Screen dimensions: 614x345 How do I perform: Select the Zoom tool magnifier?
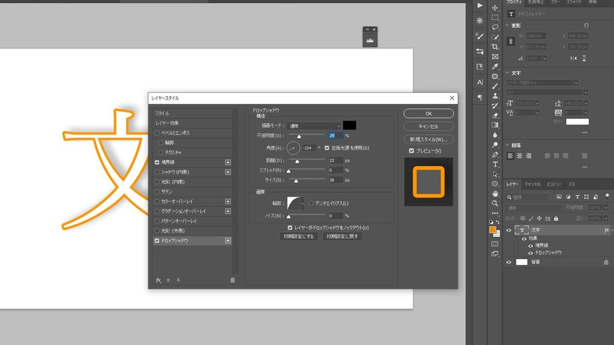[x=495, y=203]
